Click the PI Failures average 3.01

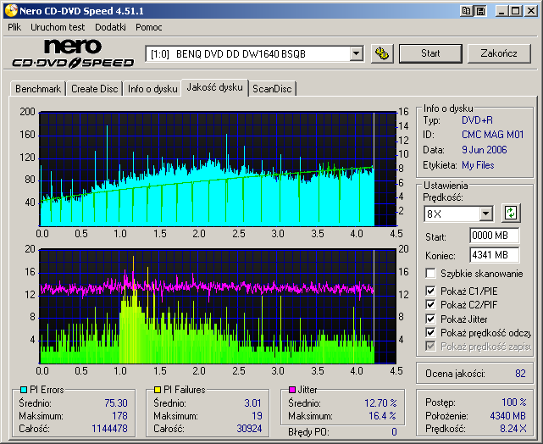252,403
